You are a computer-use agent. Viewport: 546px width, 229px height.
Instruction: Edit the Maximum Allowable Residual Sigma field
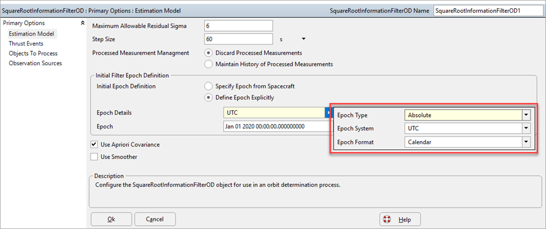coord(238,26)
